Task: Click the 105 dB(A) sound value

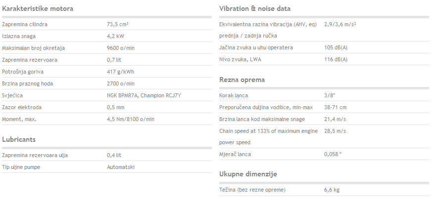Action: 336,47
